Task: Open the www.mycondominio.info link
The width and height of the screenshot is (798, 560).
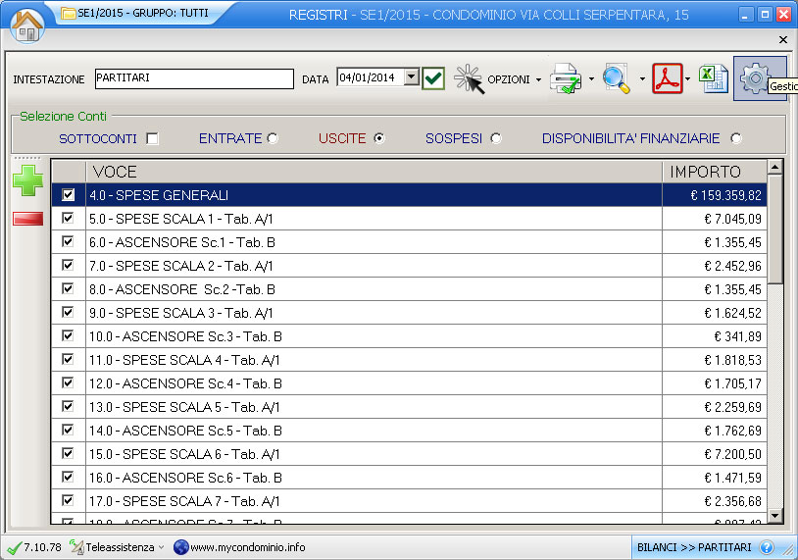Action: (247, 547)
